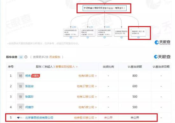Expand 他有6家公司 in row 1
The image size is (175, 123).
(87, 76)
